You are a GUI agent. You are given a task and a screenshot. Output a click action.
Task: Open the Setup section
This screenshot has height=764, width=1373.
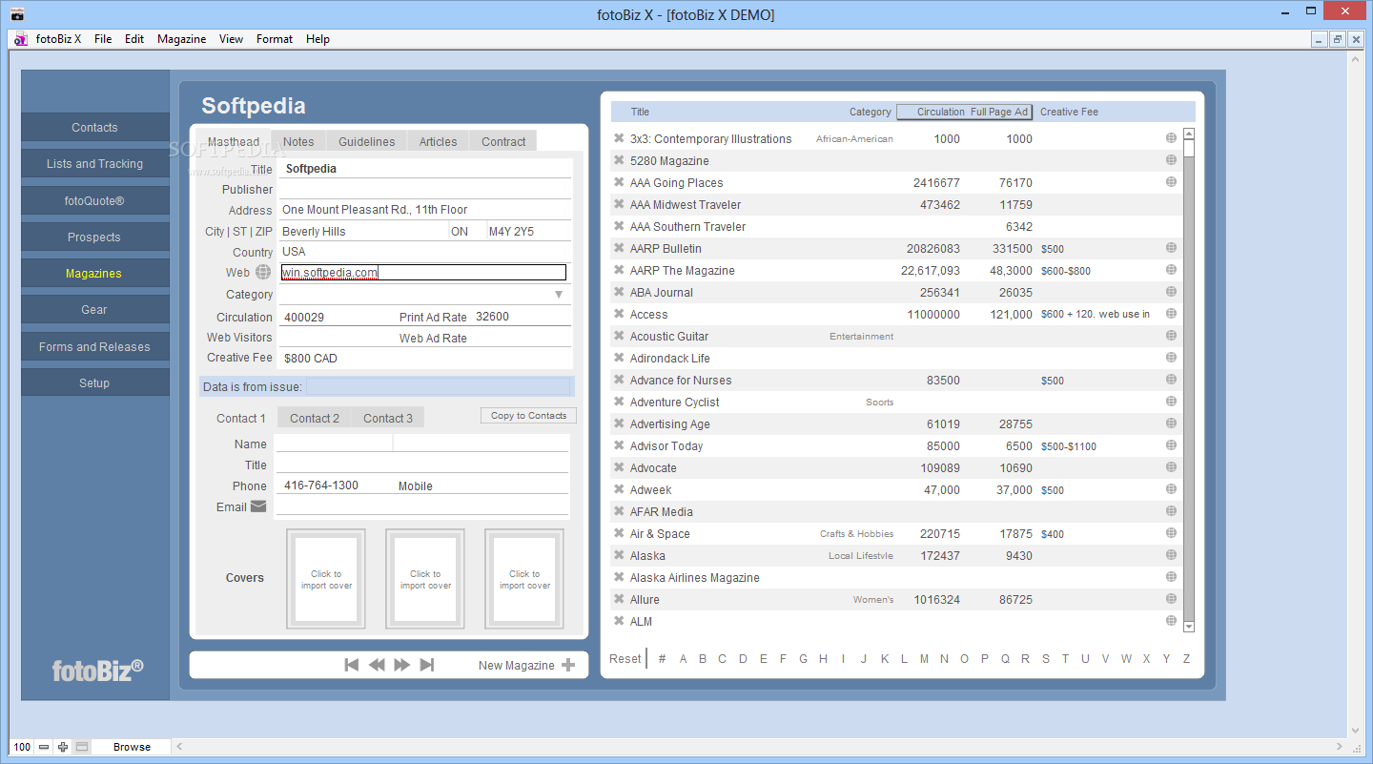pos(94,382)
